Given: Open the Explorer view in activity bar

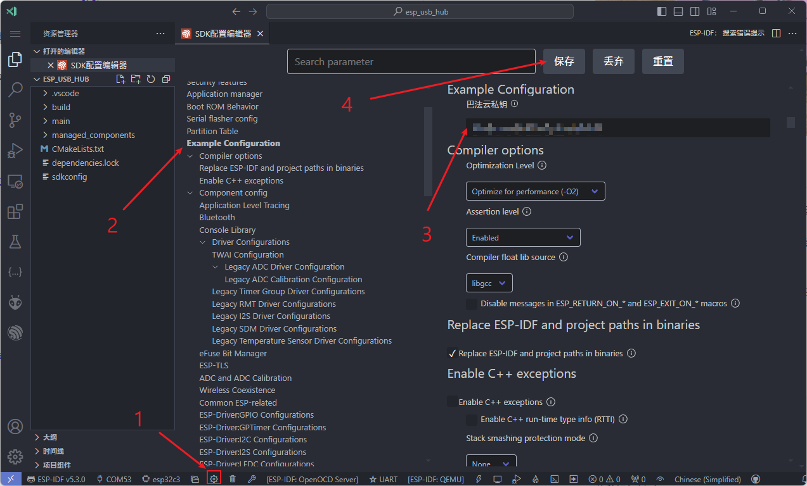Looking at the screenshot, I should 15,60.
